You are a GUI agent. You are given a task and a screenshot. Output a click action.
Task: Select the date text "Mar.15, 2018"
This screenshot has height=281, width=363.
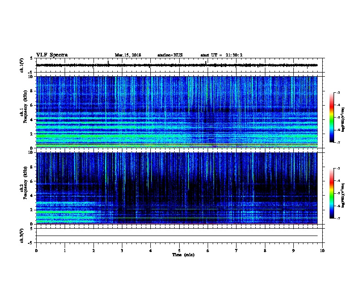pyautogui.click(x=128, y=55)
